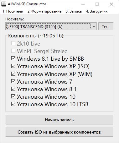Viewport: 119px width, 143px height.
Task: Click the AllWinUSB app icon in title bar
Action: click(4, 4)
